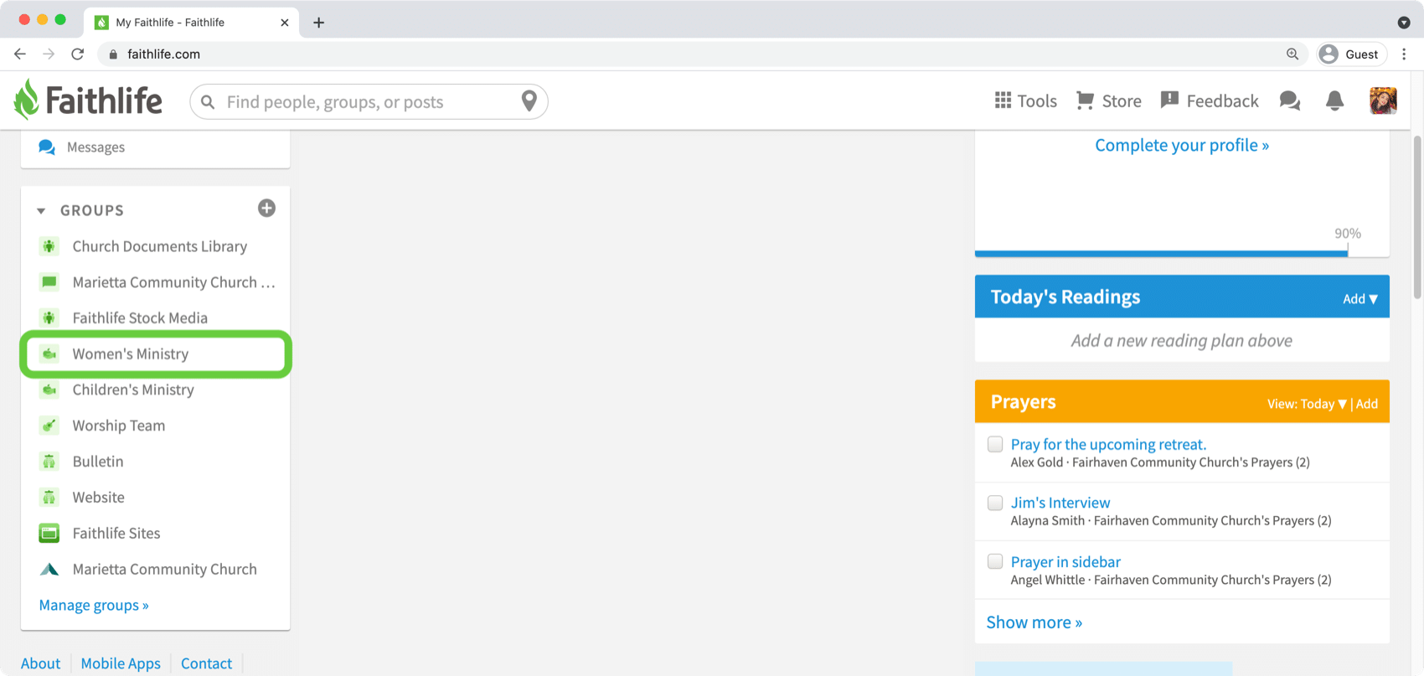Close the My Faithlife tab
Viewport: 1424px width, 676px height.
284,23
